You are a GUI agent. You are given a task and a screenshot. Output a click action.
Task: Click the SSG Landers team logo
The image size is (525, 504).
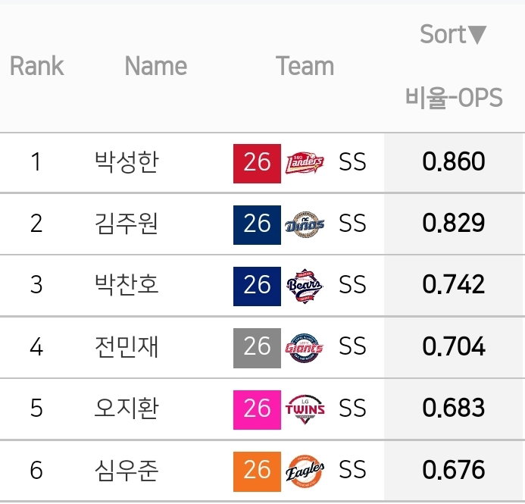pos(305,164)
